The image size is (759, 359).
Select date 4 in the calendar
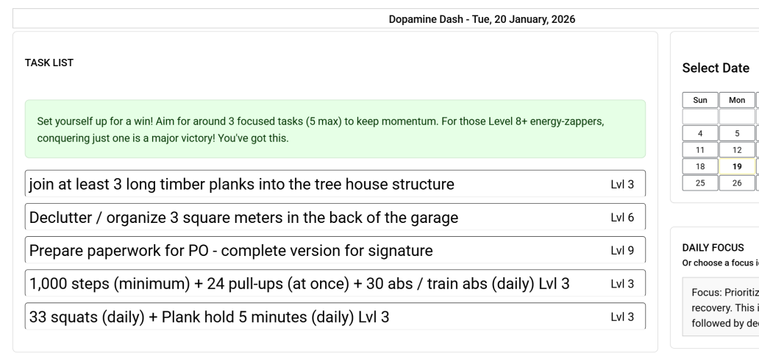(700, 133)
